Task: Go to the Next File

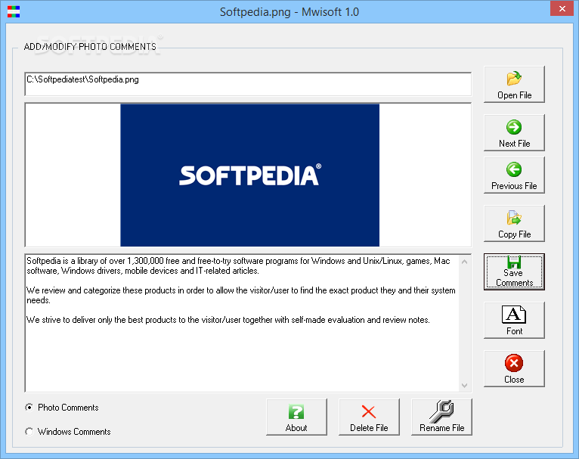Action: point(514,133)
